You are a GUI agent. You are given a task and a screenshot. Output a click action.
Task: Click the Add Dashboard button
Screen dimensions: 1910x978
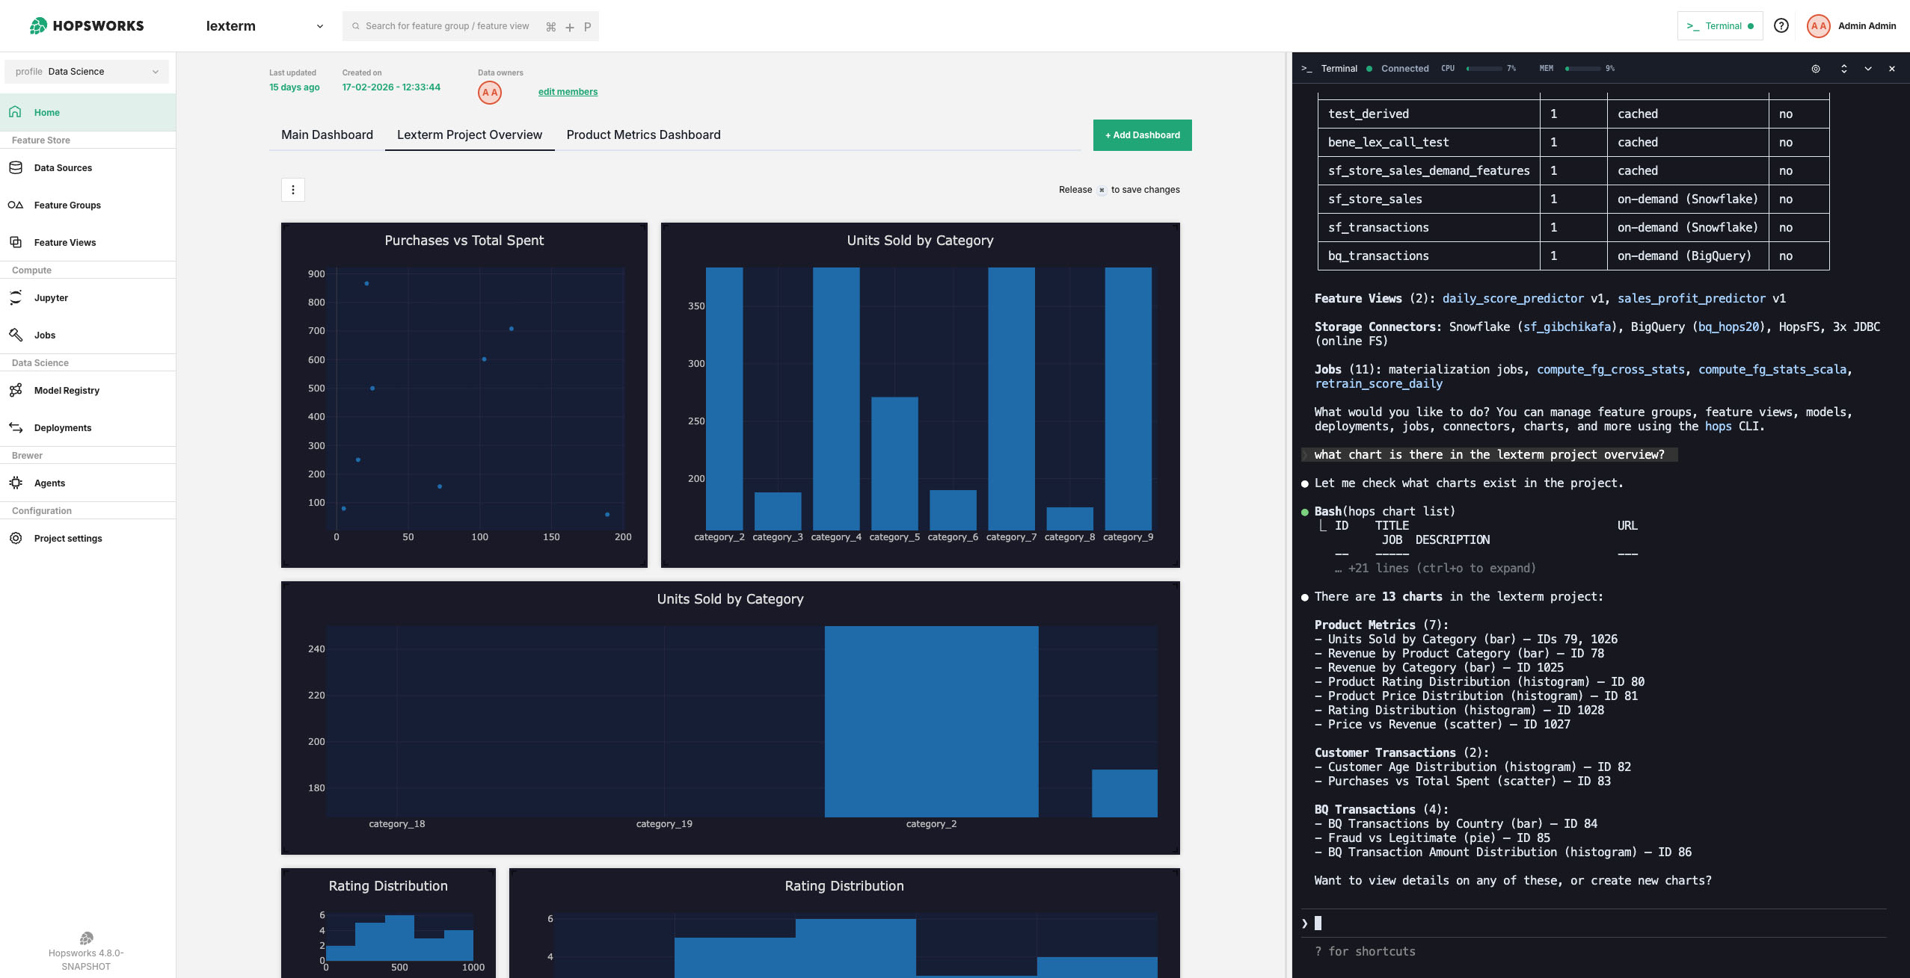[1142, 135]
